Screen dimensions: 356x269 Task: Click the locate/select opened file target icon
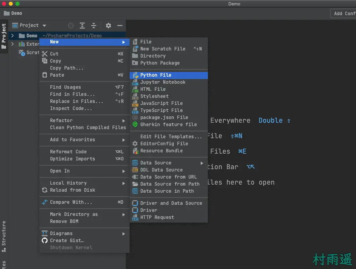click(71, 26)
